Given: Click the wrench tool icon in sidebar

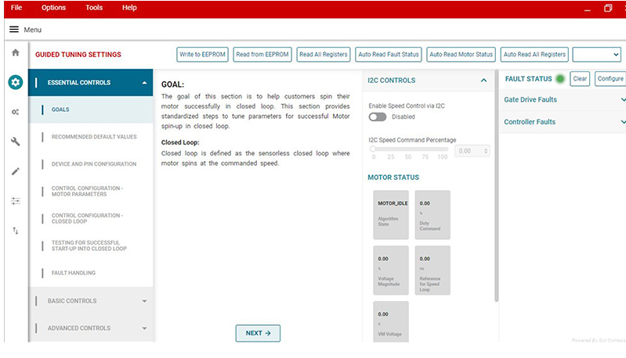Looking at the screenshot, I should pos(15,141).
